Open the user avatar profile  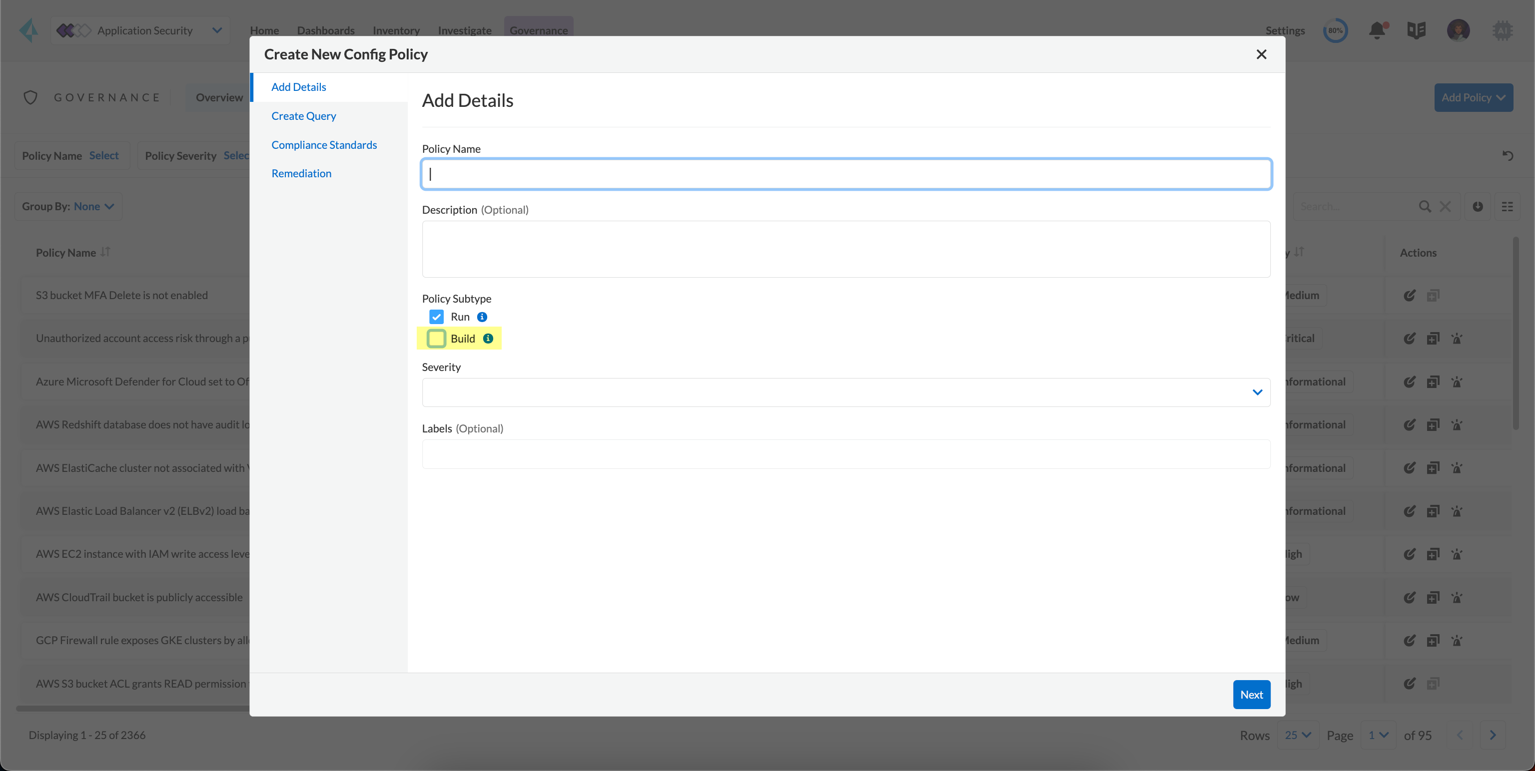click(x=1458, y=30)
